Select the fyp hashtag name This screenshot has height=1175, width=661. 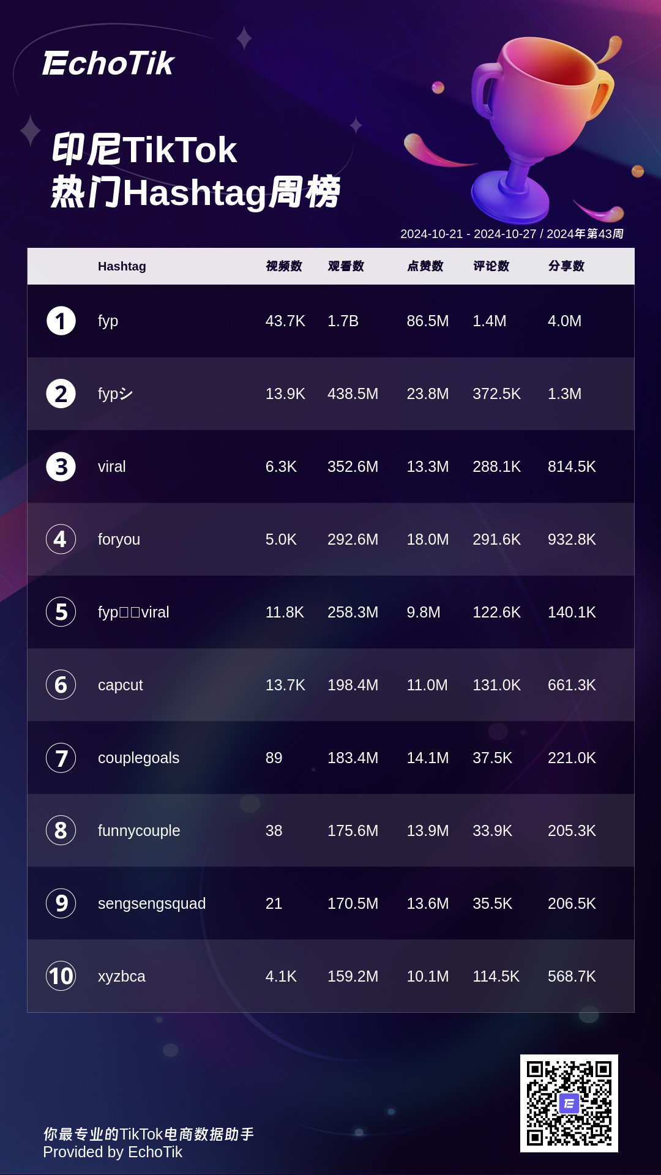point(108,321)
